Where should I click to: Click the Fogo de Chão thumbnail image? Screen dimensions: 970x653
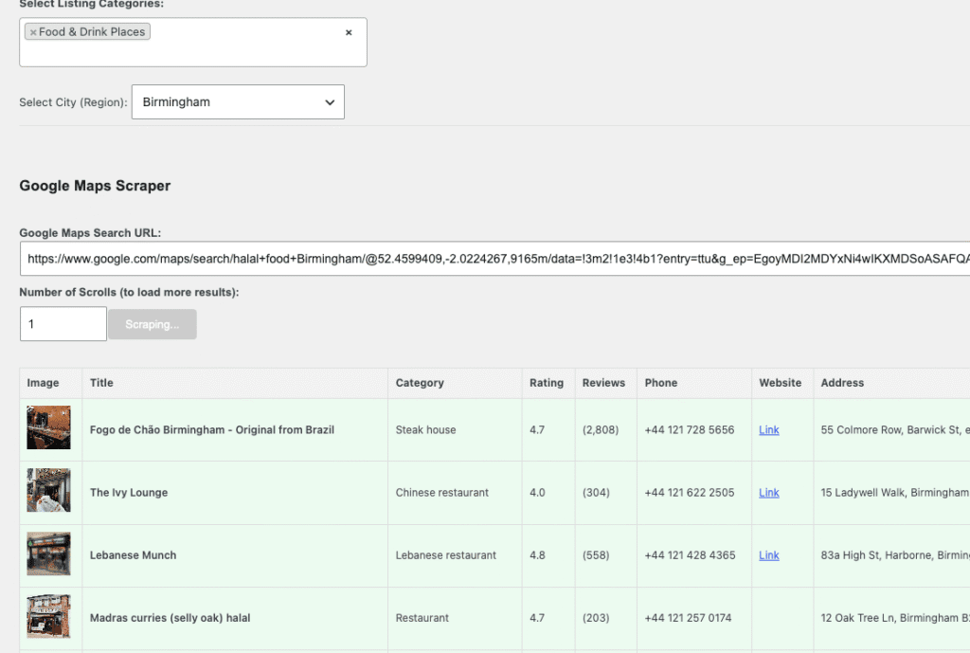pos(49,427)
